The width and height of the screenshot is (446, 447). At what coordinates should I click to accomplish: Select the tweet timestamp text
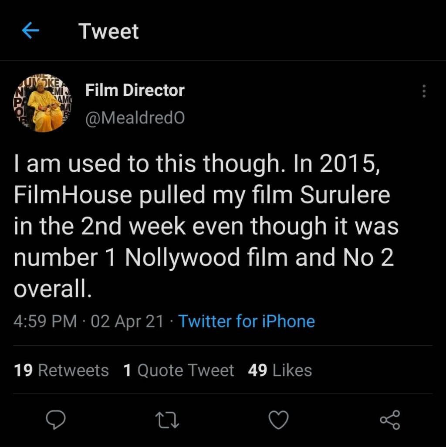point(87,321)
